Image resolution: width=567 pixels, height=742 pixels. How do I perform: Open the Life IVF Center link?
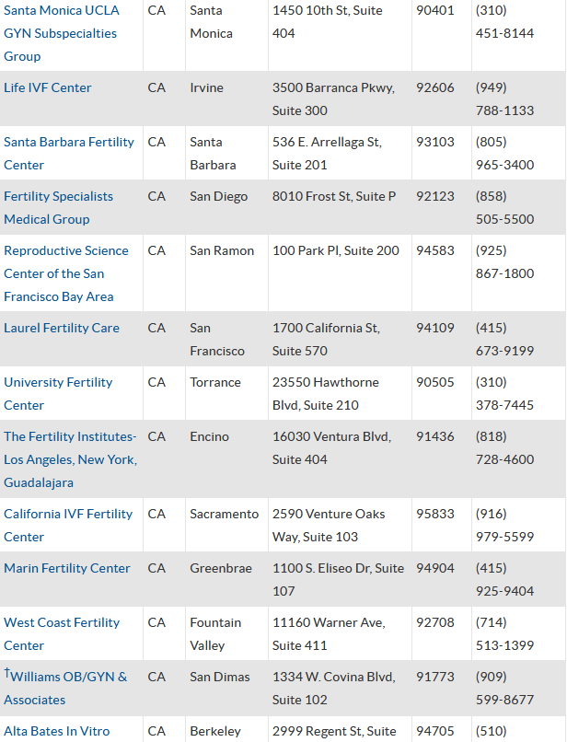click(x=48, y=87)
